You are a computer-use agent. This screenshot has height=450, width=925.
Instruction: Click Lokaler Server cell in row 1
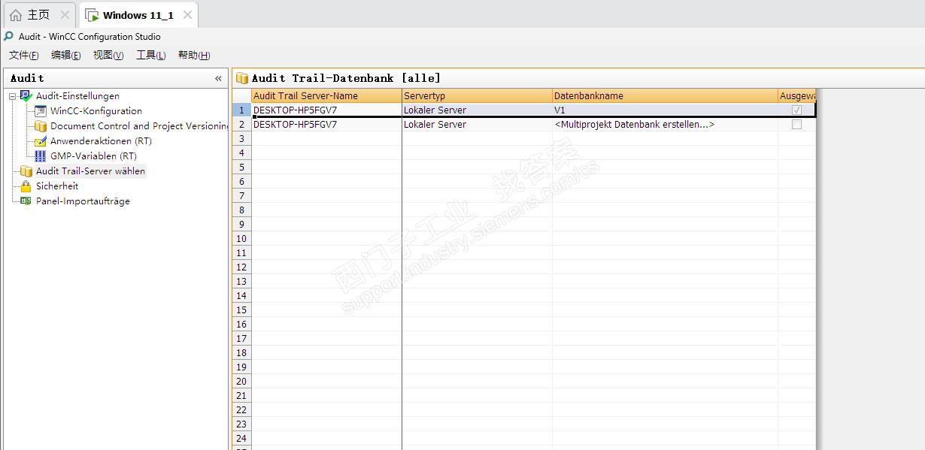pos(477,110)
